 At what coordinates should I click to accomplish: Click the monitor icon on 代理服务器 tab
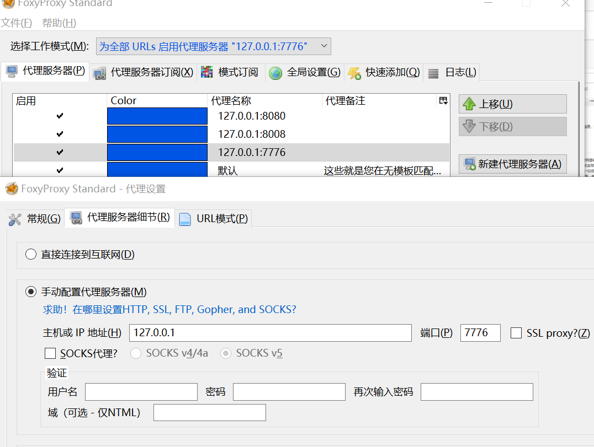pos(12,72)
